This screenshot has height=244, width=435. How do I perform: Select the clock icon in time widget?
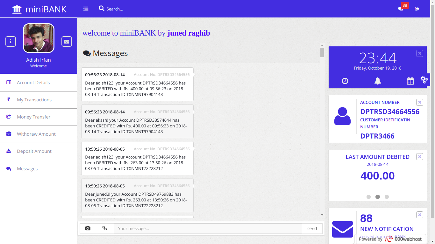[345, 81]
